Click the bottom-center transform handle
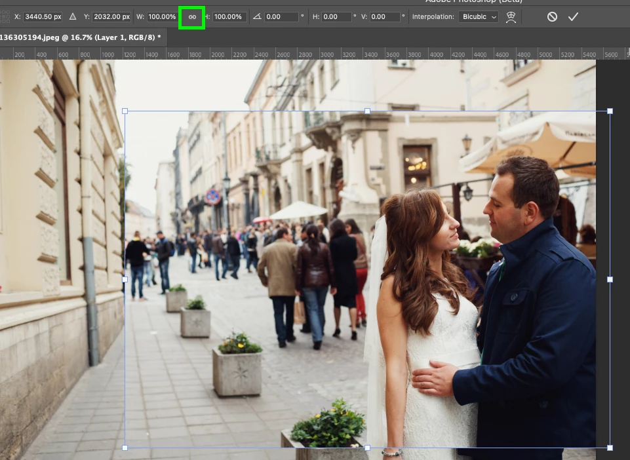The height and width of the screenshot is (460, 630). [367, 448]
